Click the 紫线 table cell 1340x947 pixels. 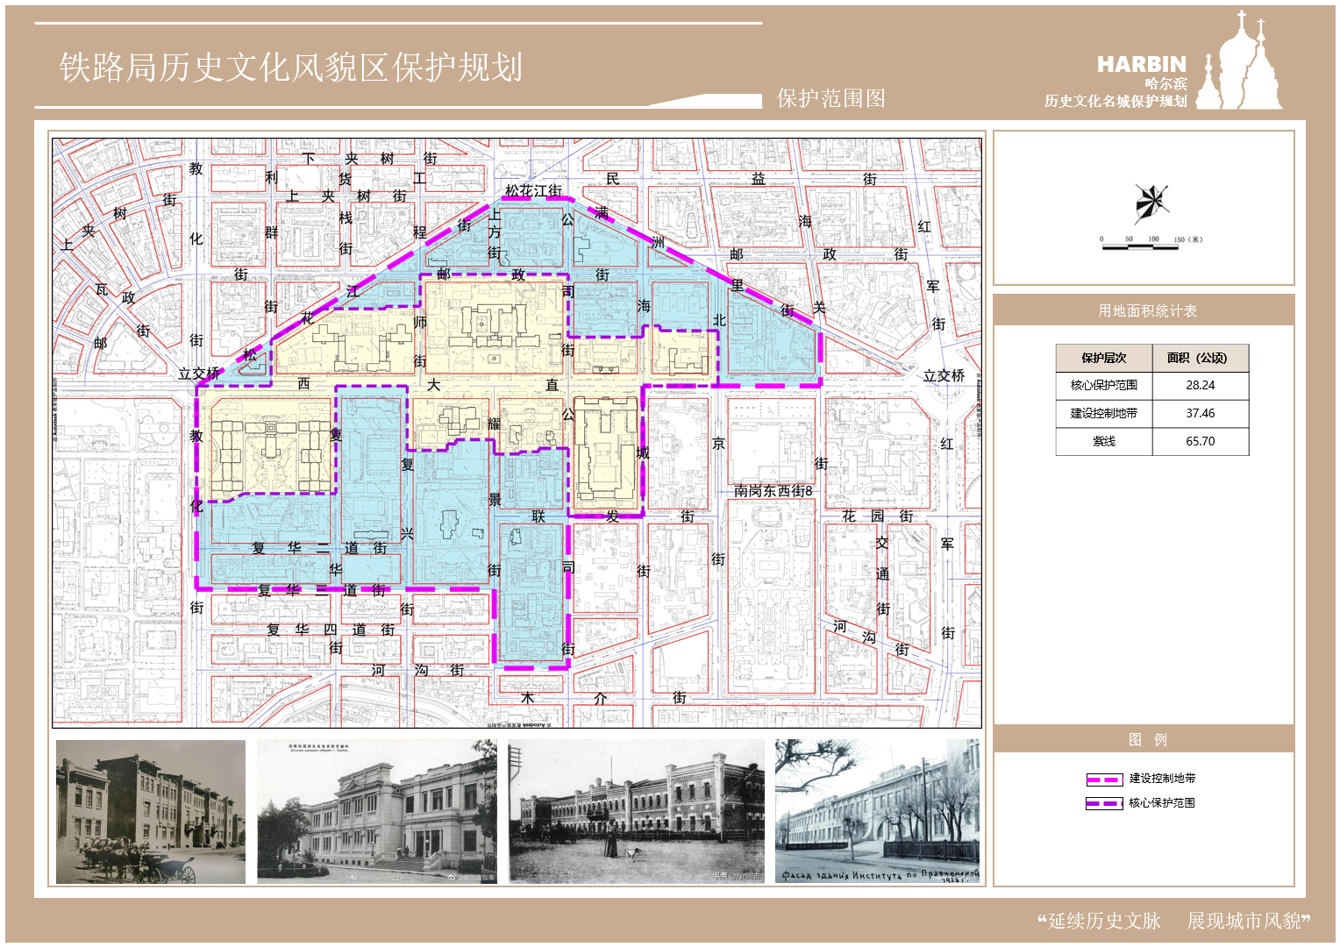click(1103, 441)
